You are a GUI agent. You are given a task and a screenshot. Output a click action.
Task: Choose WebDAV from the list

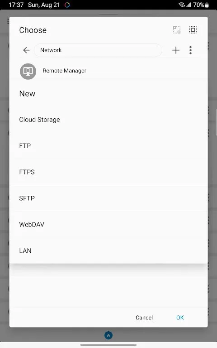[x=108, y=224]
